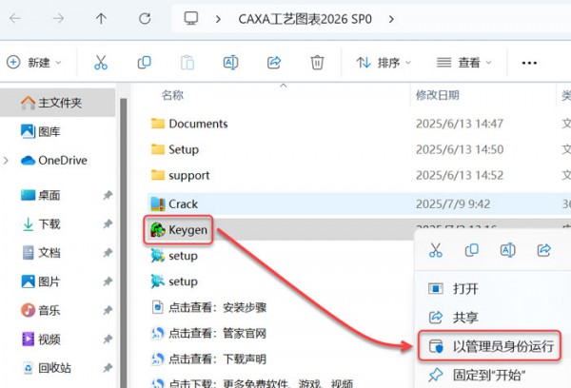Expand chevron after CAXA工艺图表2026 SP0

coord(391,19)
